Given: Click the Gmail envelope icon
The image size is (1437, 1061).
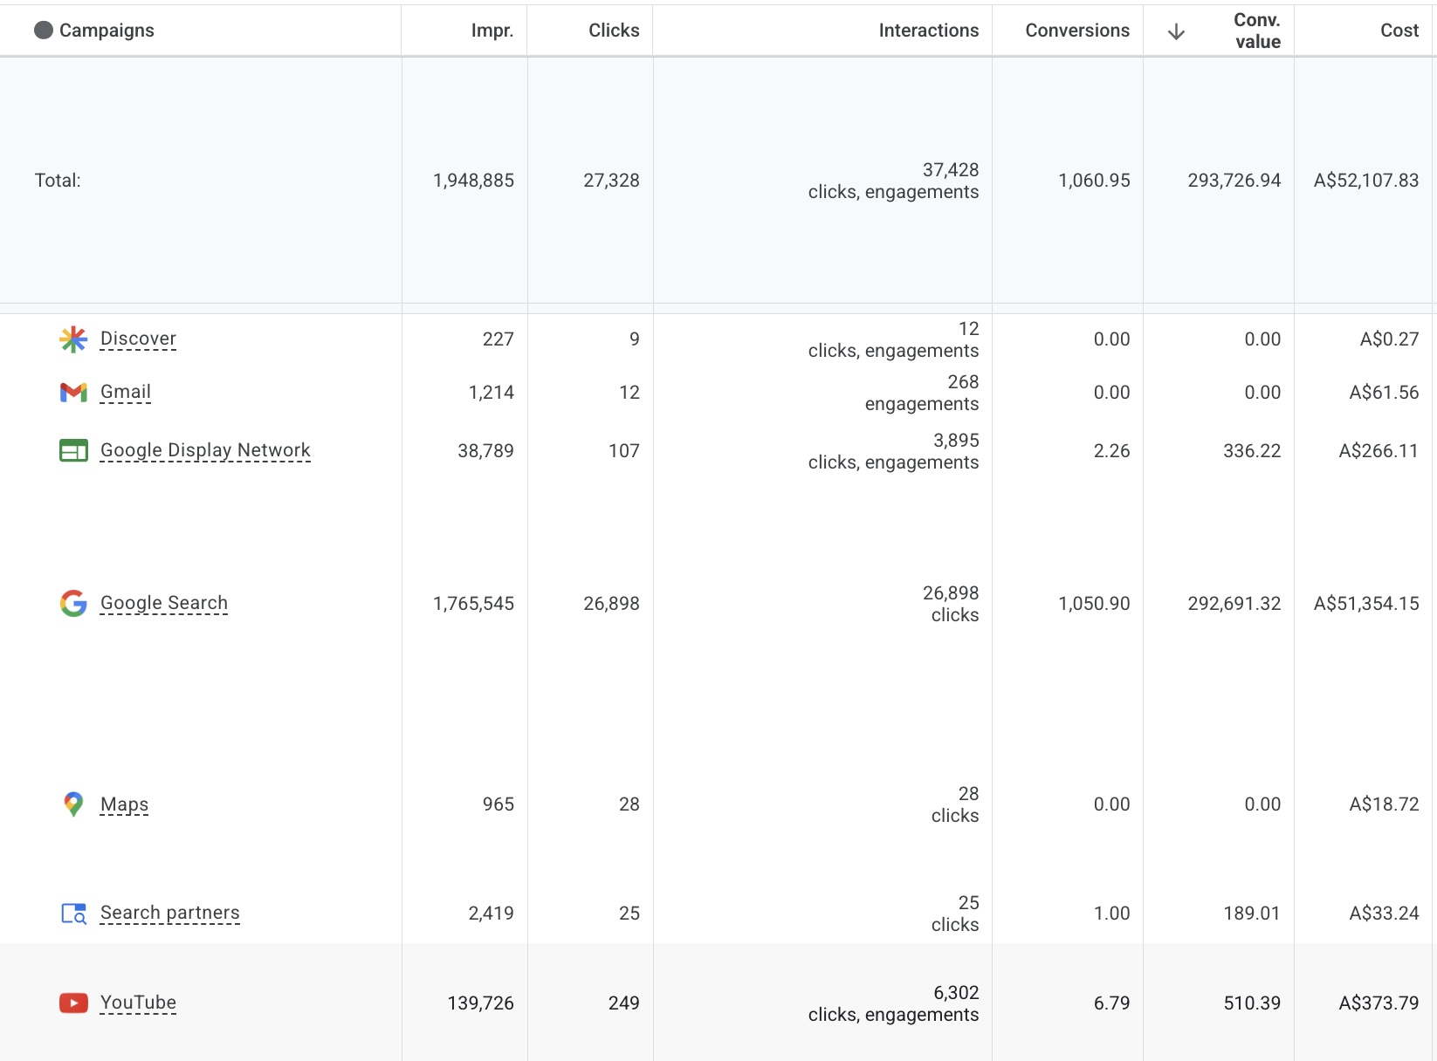Looking at the screenshot, I should click(x=73, y=393).
